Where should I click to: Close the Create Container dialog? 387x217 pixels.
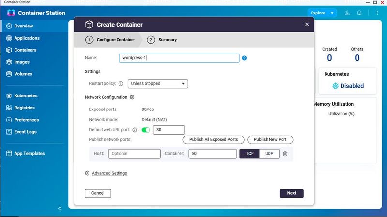click(x=307, y=25)
